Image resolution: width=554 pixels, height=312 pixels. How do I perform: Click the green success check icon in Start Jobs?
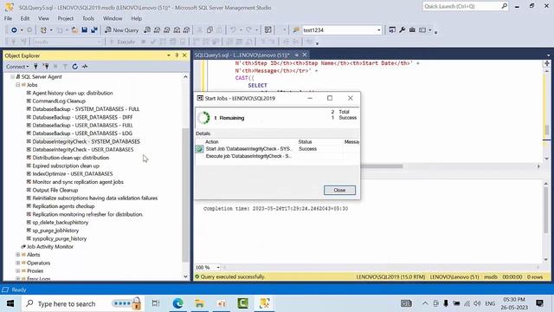click(200, 149)
